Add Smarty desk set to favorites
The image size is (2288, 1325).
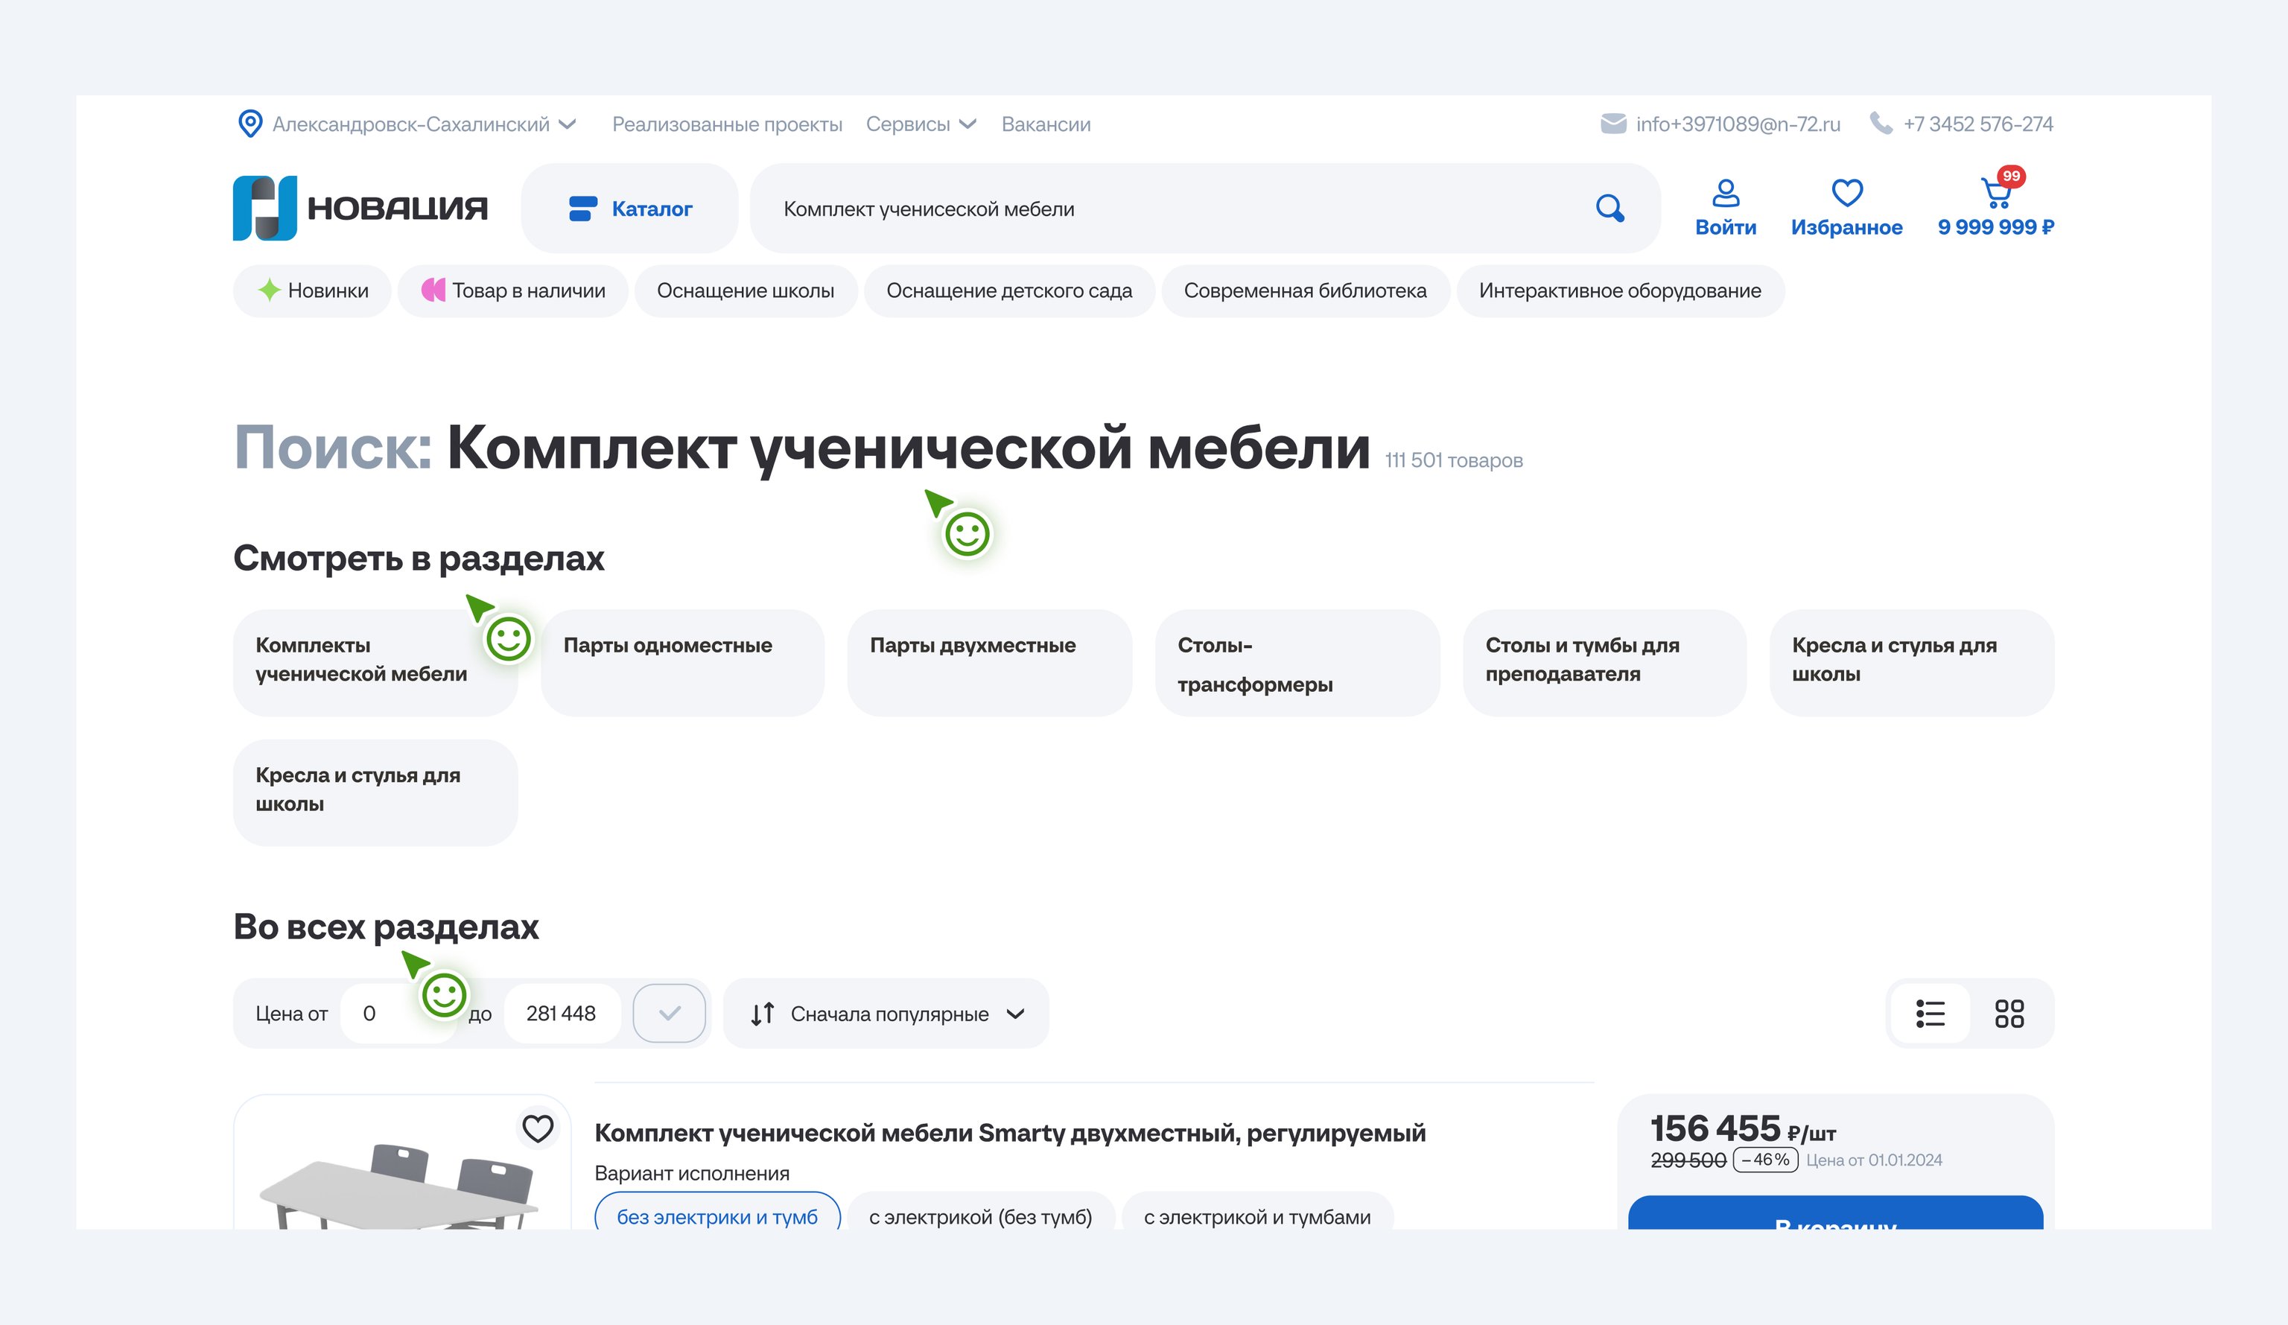point(538,1129)
